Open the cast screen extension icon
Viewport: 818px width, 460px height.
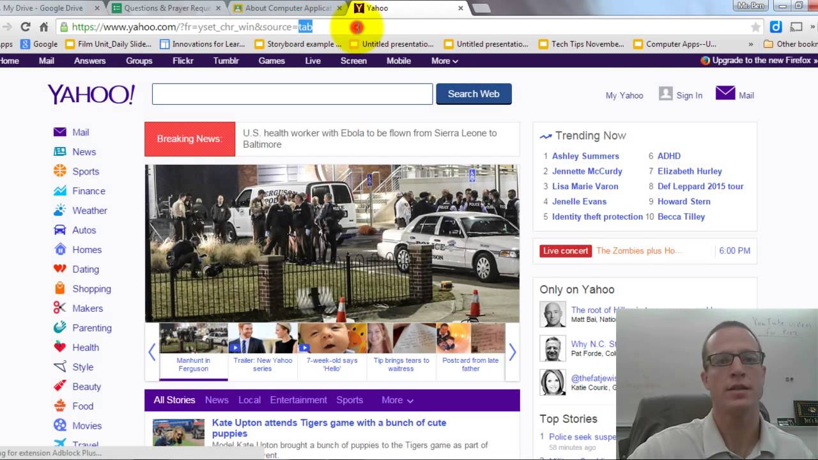pos(796,27)
